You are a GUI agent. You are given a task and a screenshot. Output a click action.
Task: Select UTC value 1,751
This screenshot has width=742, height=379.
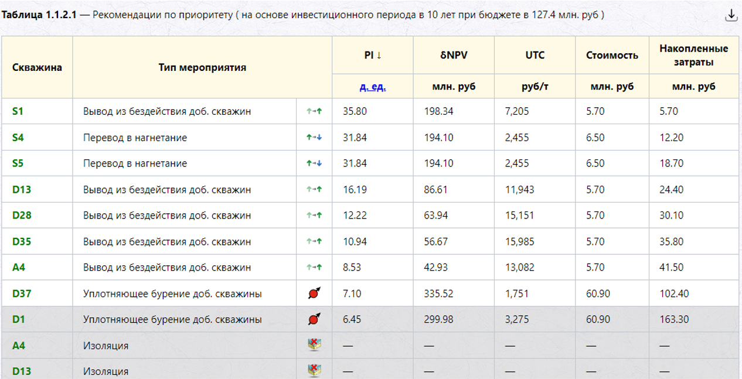pyautogui.click(x=517, y=293)
